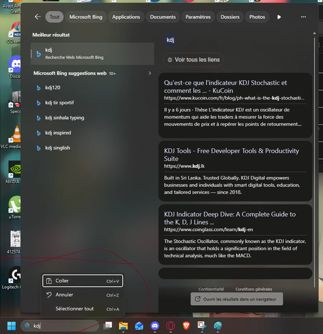This screenshot has height=334, width=323.
Task: Choose Sélectionner tout in the context menu
Action: [83, 309]
